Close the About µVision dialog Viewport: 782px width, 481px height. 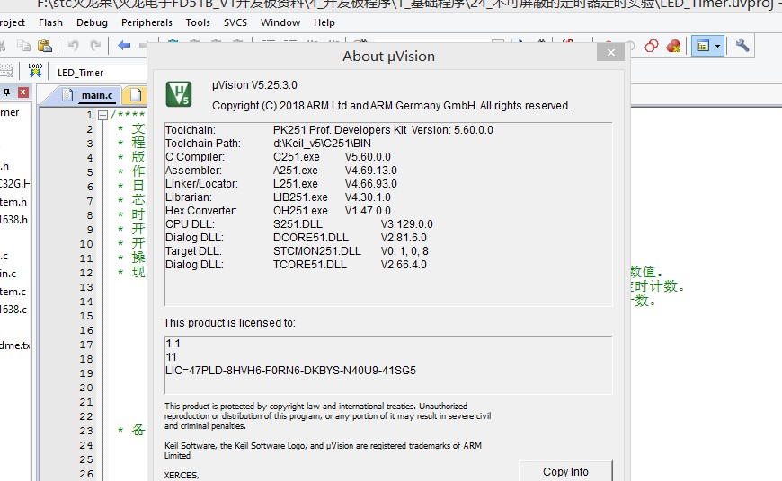click(x=610, y=52)
